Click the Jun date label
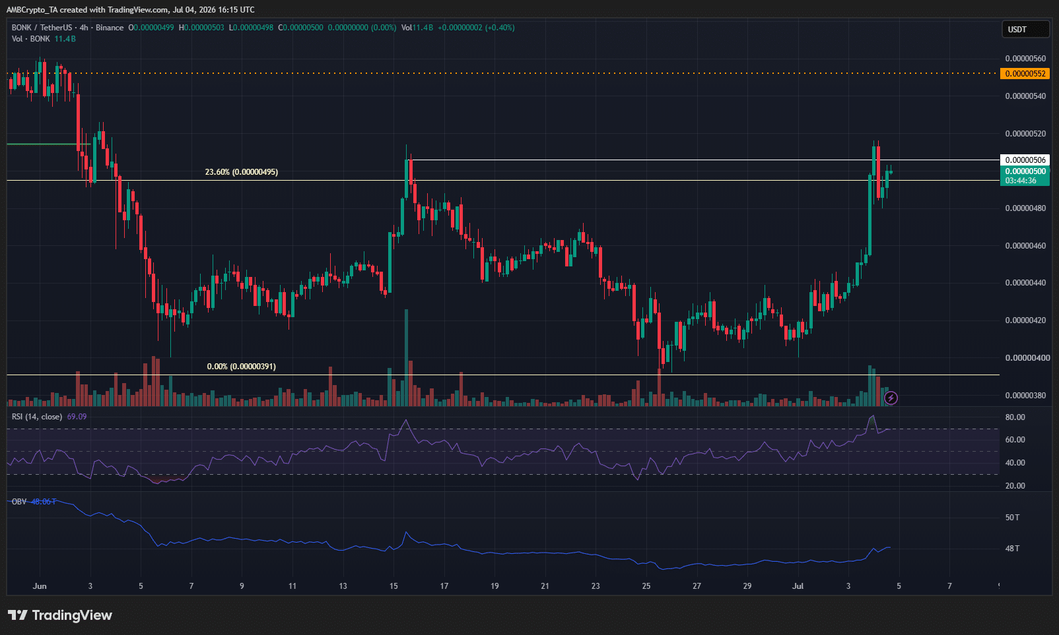This screenshot has height=635, width=1059. coord(40,586)
